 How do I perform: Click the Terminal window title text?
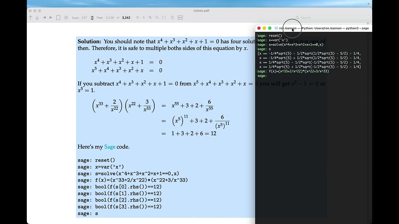324,28
